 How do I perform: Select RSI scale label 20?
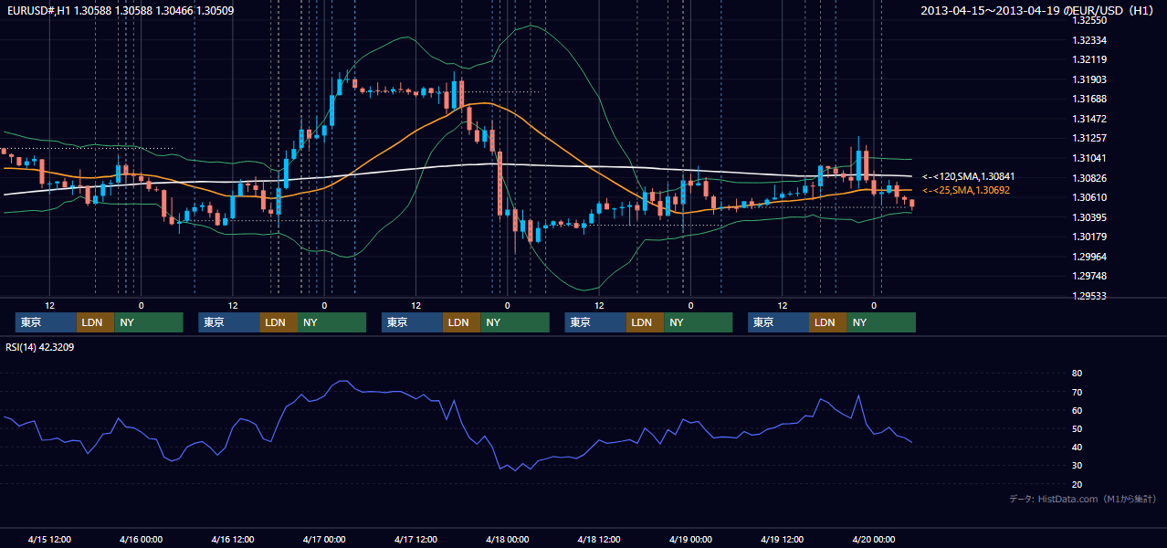coord(1077,484)
